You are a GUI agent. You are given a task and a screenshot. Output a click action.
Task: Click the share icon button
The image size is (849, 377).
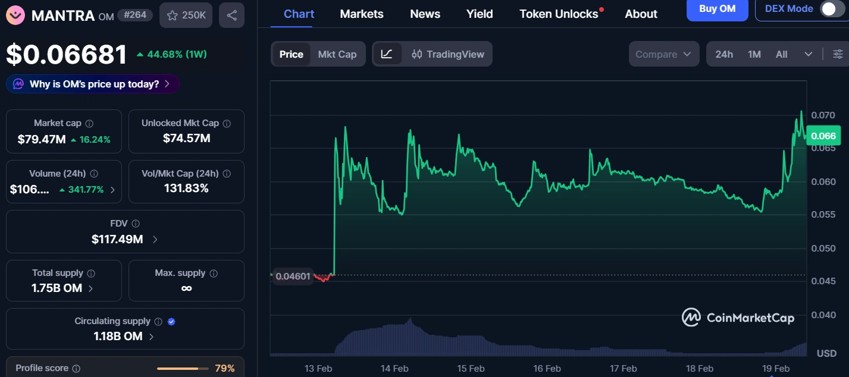(231, 15)
